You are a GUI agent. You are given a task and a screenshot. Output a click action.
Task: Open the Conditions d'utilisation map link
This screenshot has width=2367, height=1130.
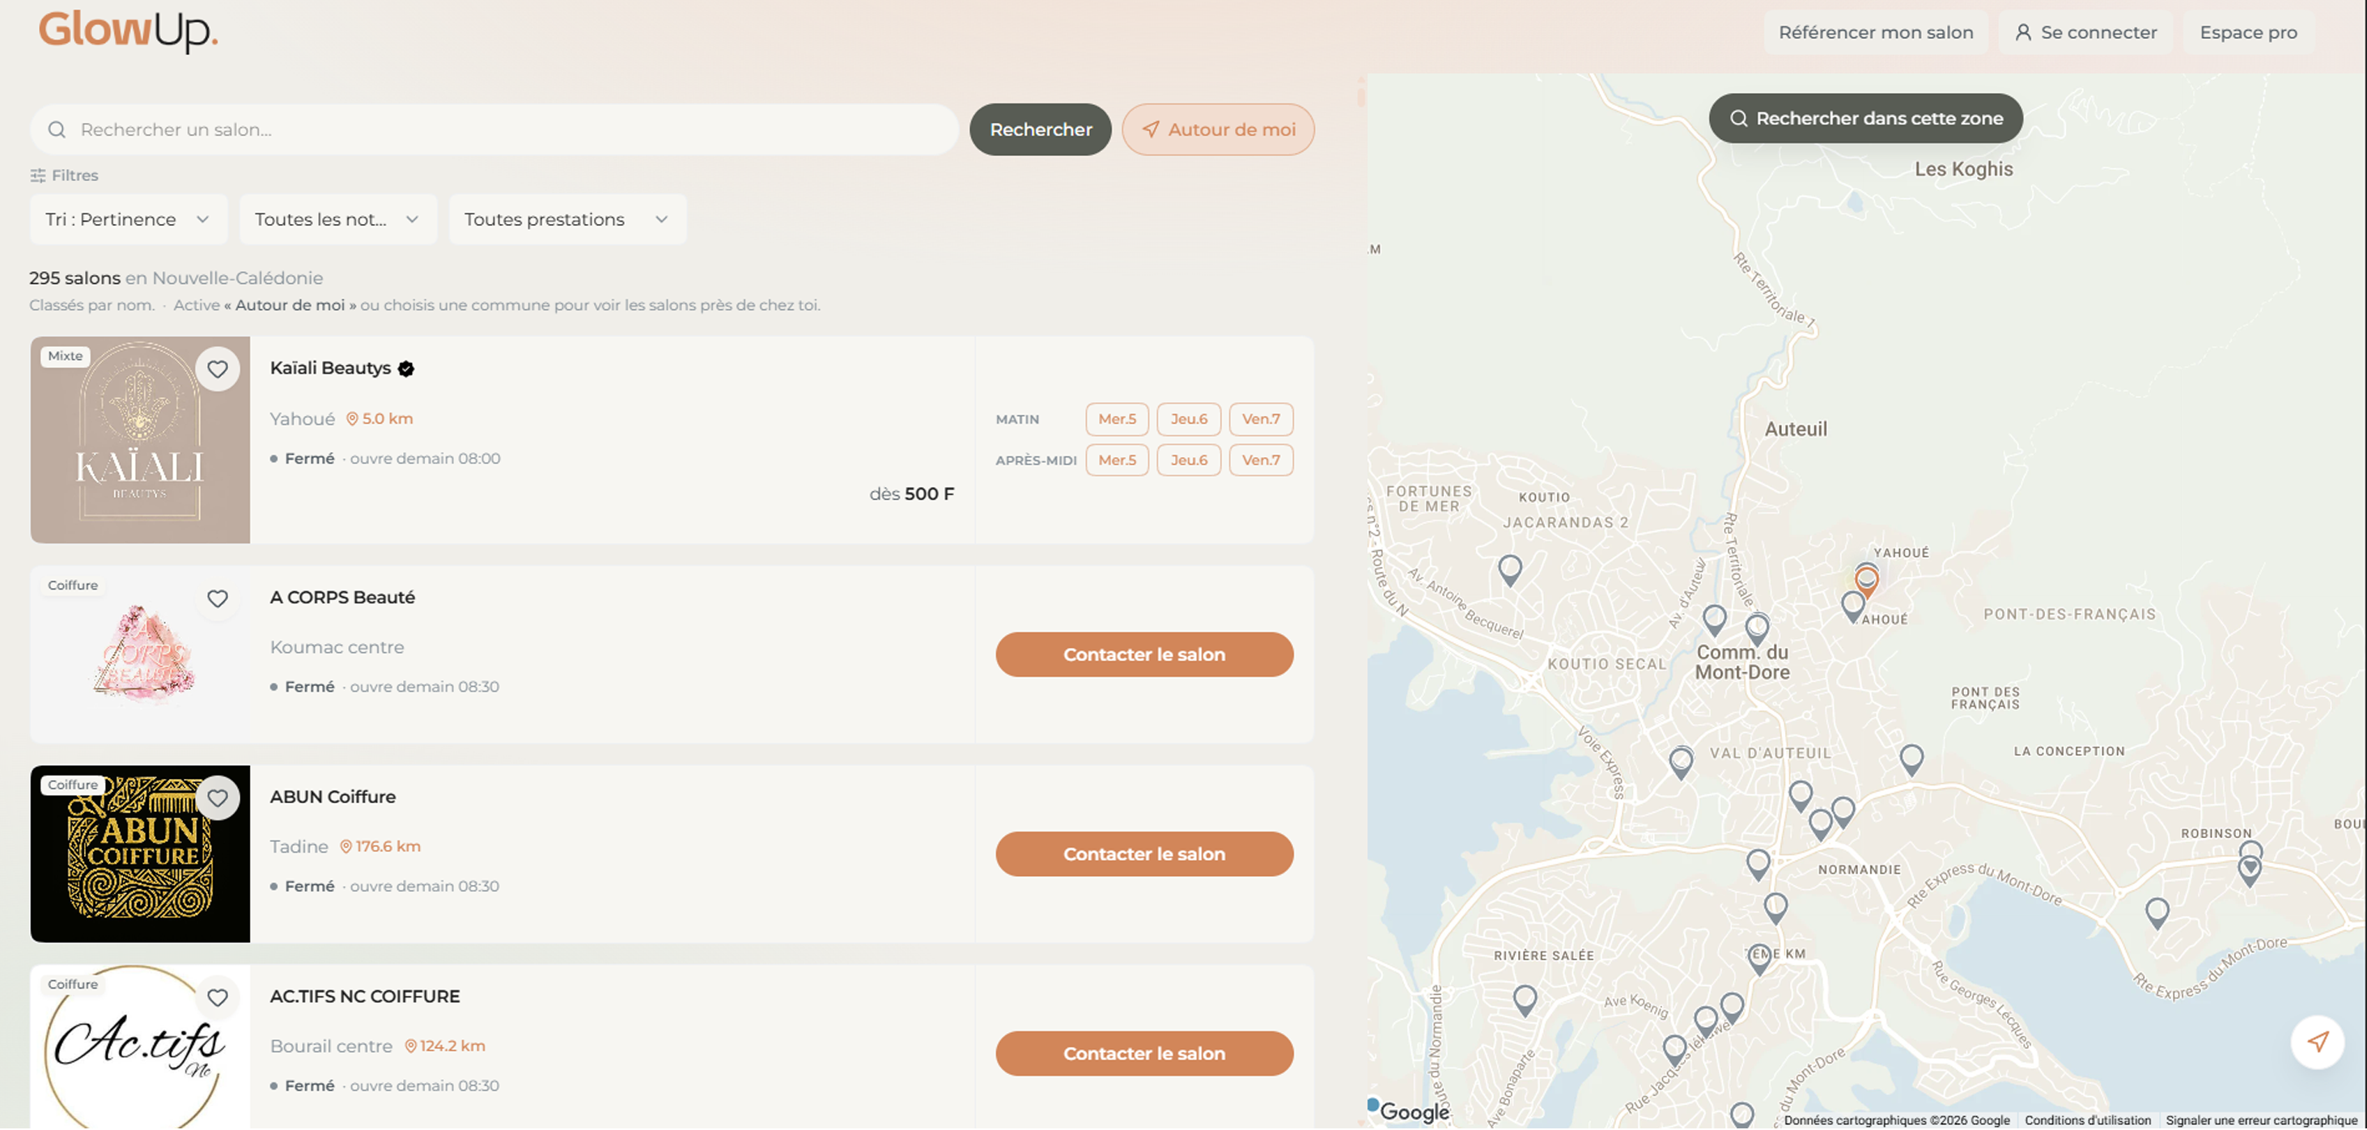[x=2087, y=1121]
